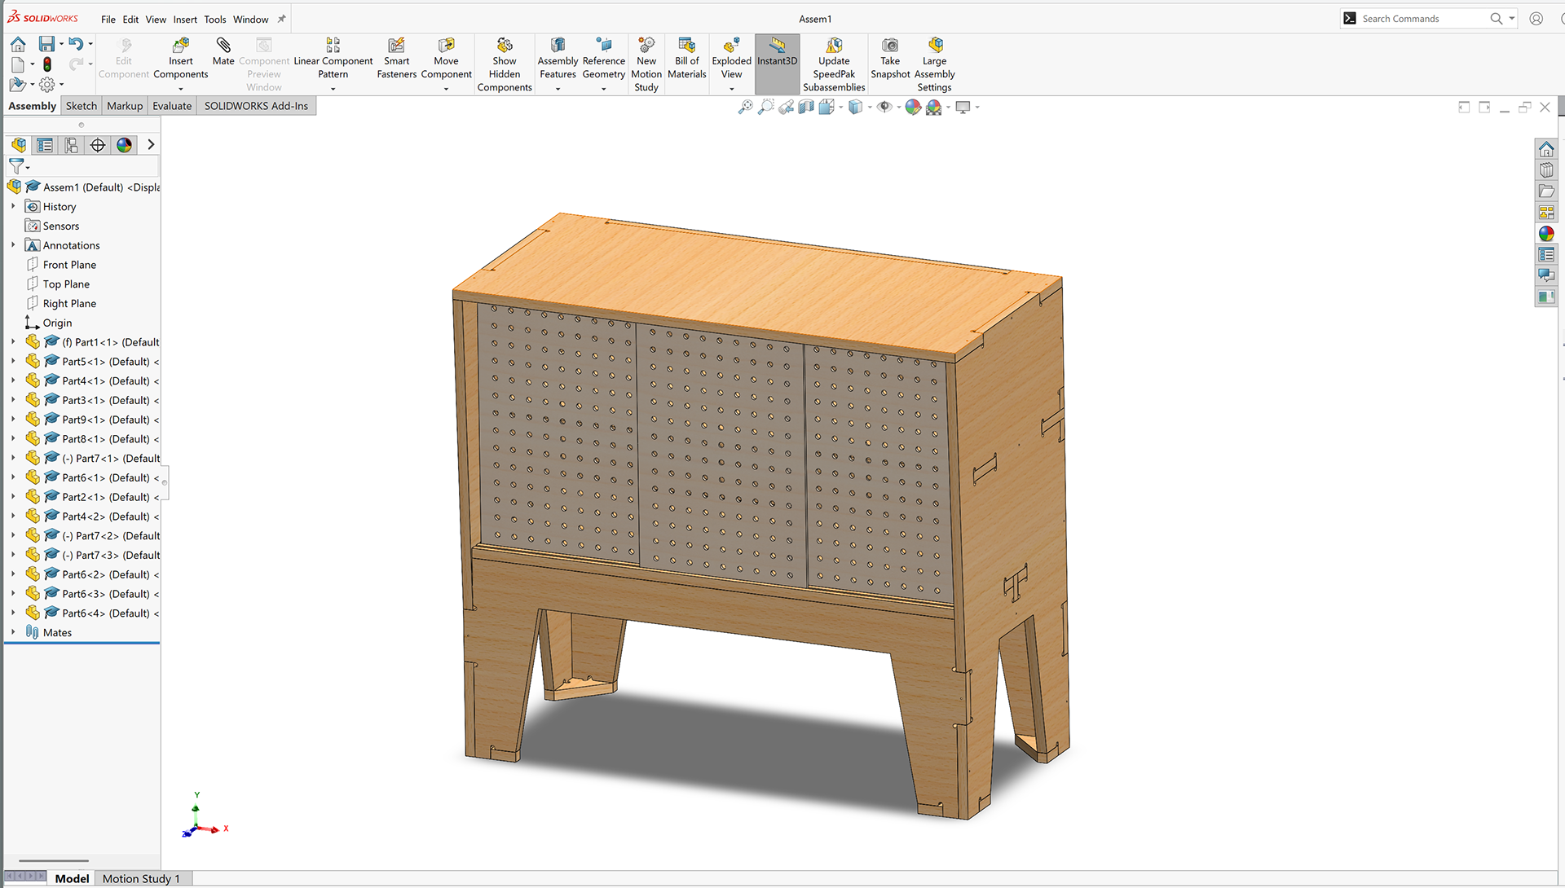Open the DisplayManager appearance sphere tab
Viewport: 1565px width, 888px height.
(x=124, y=145)
